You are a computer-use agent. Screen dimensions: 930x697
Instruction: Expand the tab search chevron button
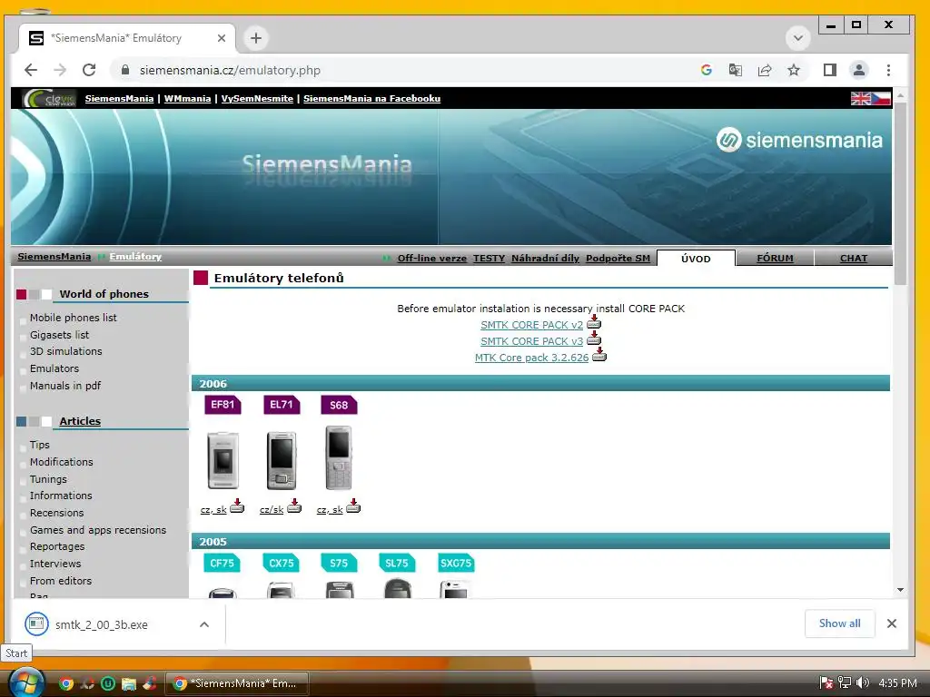[x=798, y=38]
